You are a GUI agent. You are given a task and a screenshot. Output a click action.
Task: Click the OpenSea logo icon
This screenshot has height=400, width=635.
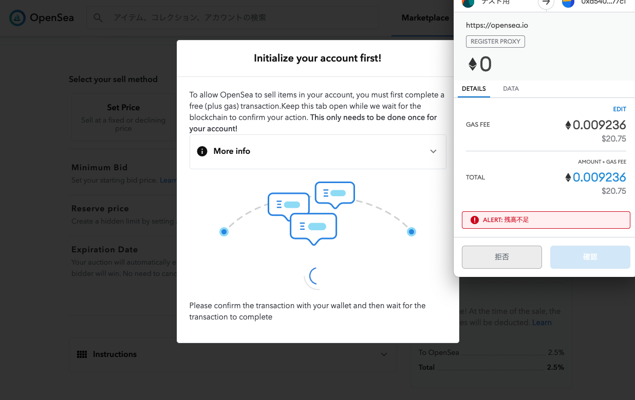(x=17, y=18)
